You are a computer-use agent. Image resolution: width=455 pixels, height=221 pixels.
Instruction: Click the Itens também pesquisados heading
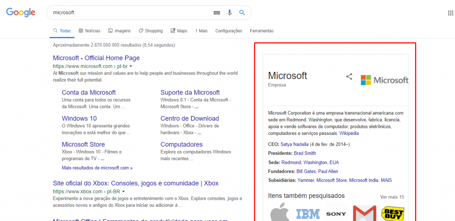tap(307, 196)
